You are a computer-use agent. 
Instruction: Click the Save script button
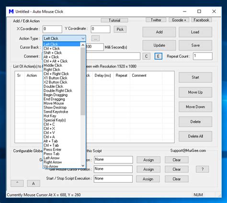(x=195, y=45)
